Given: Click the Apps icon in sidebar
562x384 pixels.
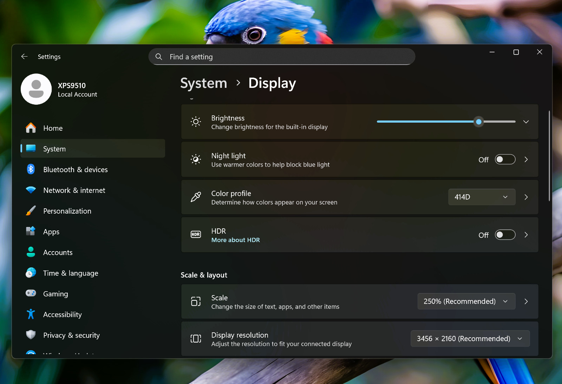Looking at the screenshot, I should coord(31,231).
